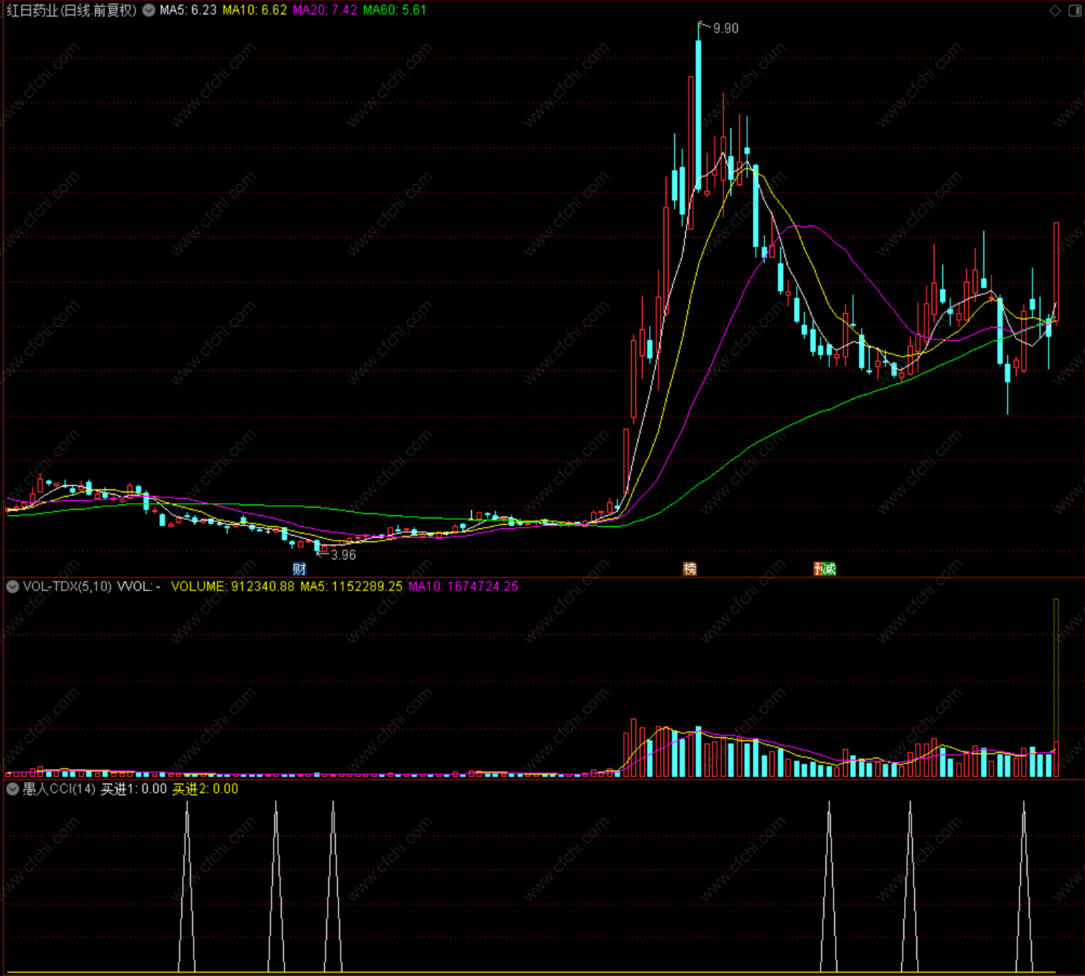Image resolution: width=1085 pixels, height=976 pixels.
Task: Open the dropdown beside 红日药业(日线,前复权) title
Action: point(148,10)
